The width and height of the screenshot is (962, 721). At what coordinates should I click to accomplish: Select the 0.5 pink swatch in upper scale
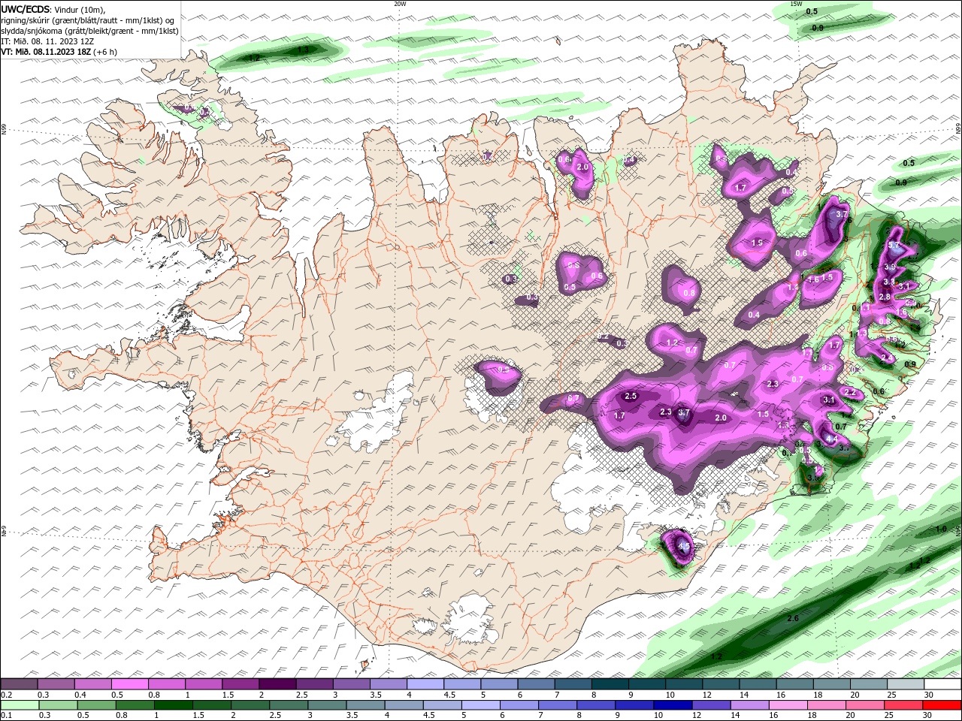tap(129, 684)
